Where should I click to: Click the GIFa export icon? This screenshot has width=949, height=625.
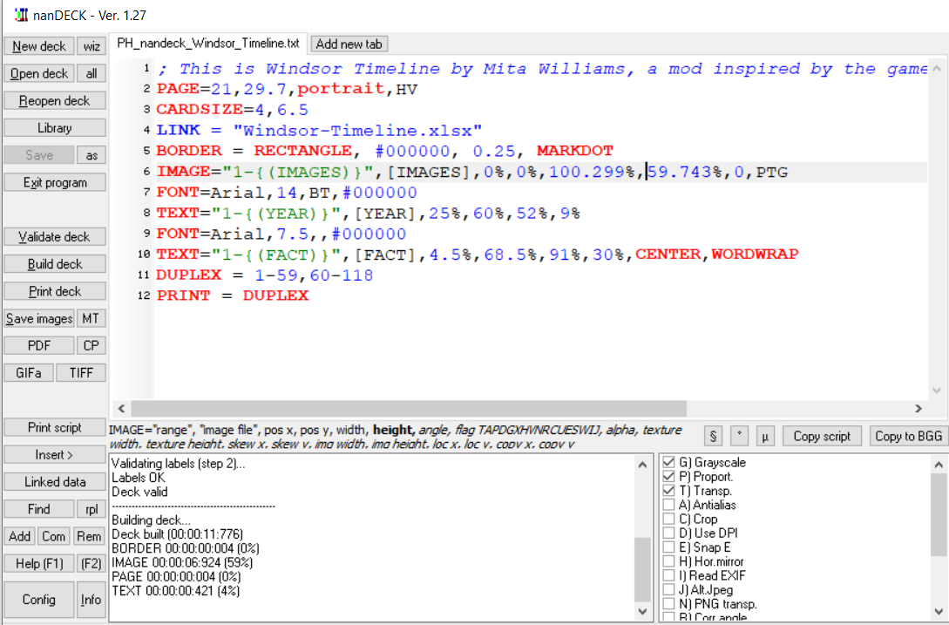click(x=29, y=372)
